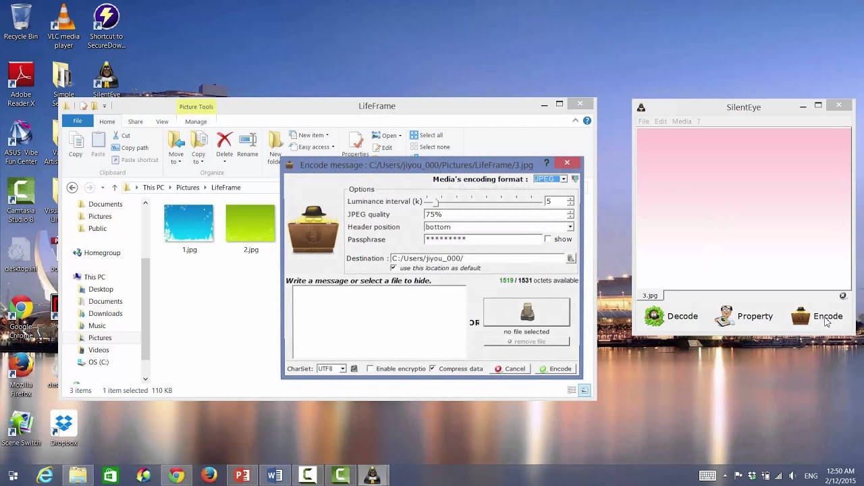
Task: Uncheck use this location as default
Action: coord(394,268)
